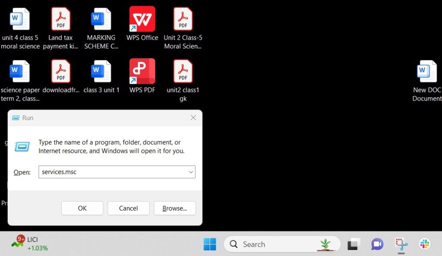Open the screenshot tool from the taskbar
This screenshot has height=256, width=442.
tap(401, 244)
